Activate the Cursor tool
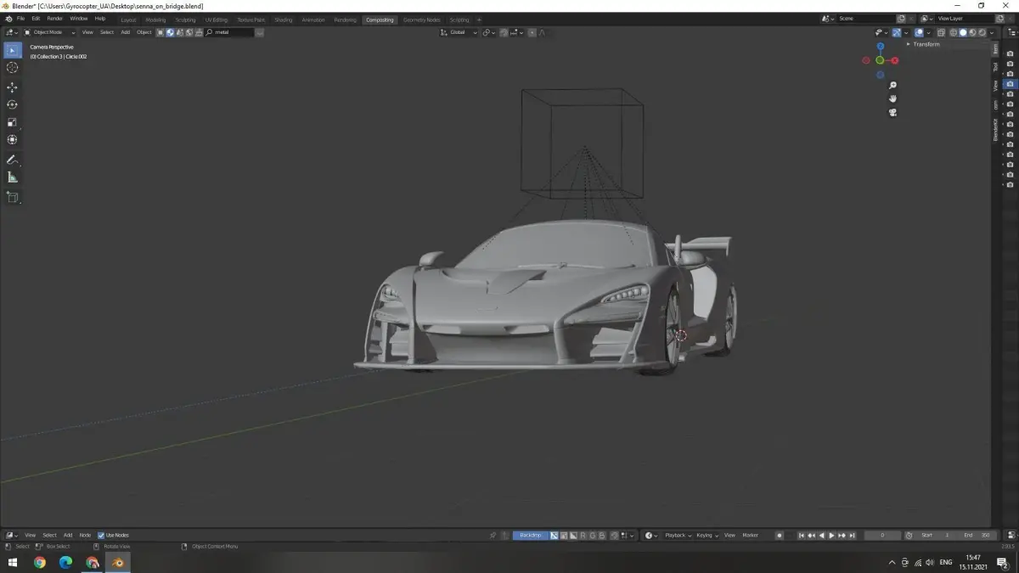Image resolution: width=1019 pixels, height=573 pixels. (12, 68)
